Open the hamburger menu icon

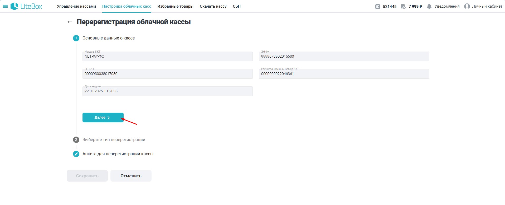pyautogui.click(x=5, y=6)
